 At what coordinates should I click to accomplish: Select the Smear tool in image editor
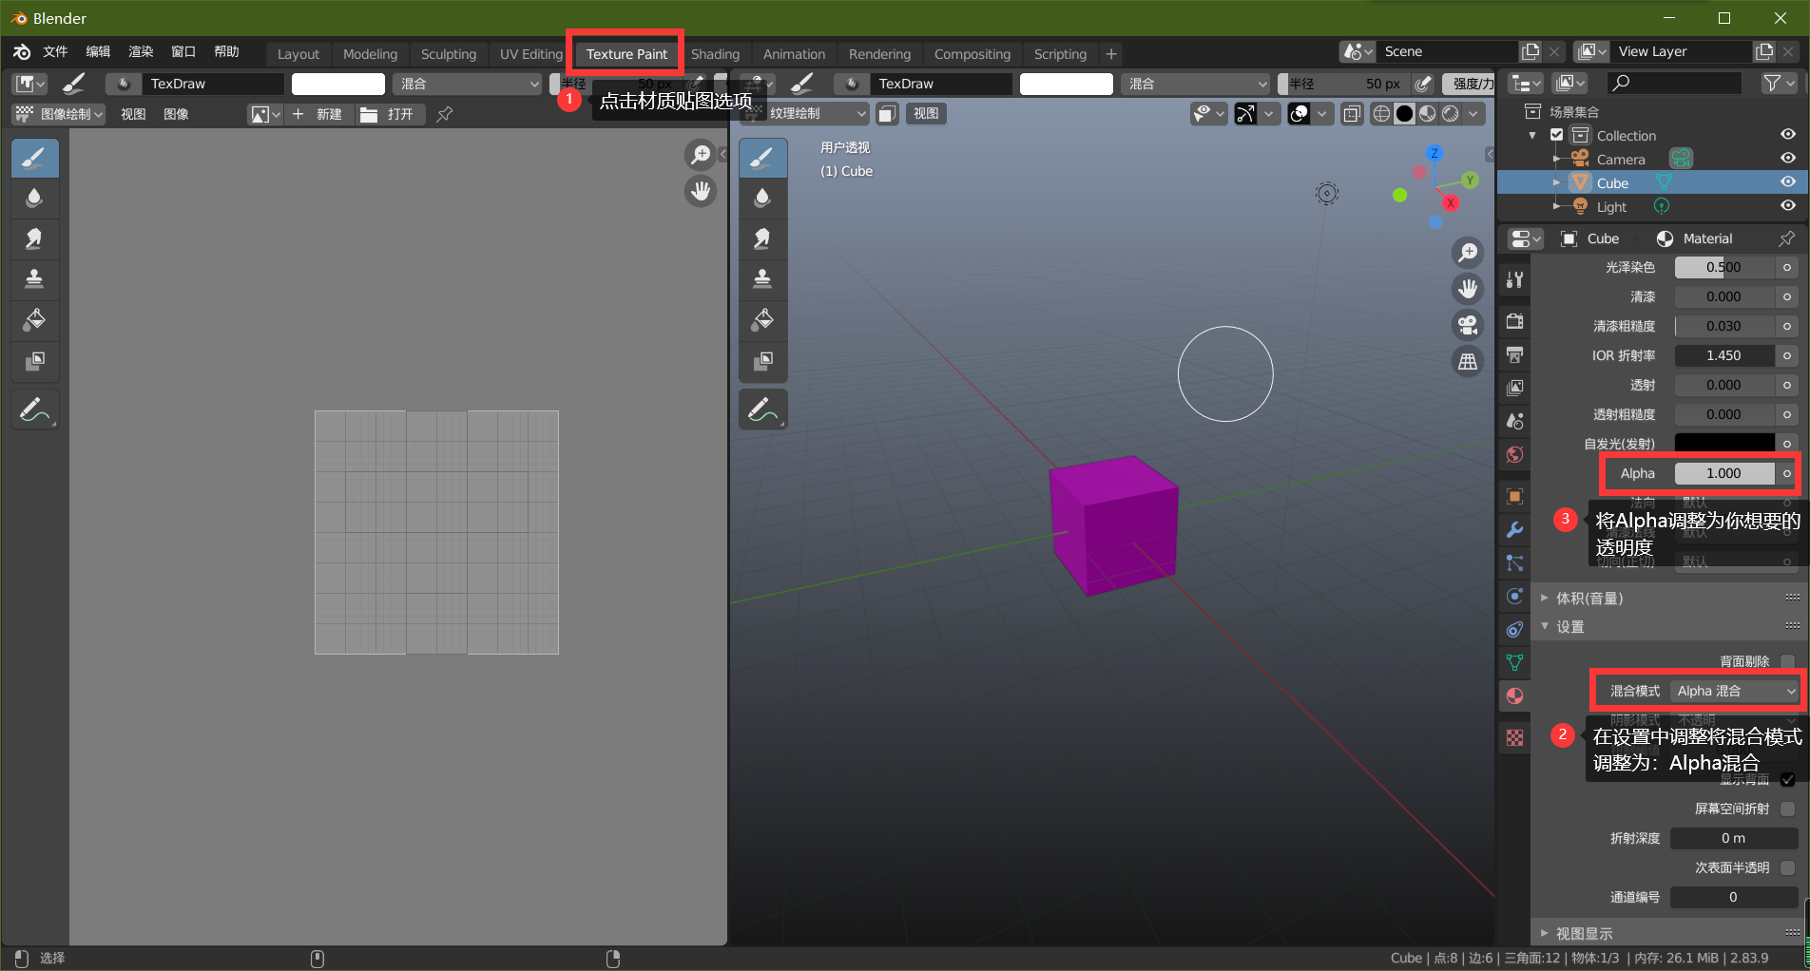(35, 238)
